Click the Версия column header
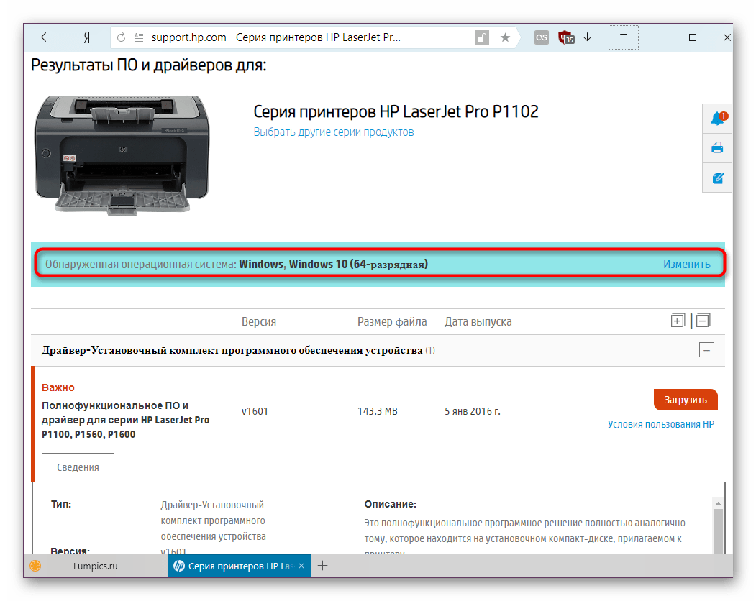 tap(259, 321)
